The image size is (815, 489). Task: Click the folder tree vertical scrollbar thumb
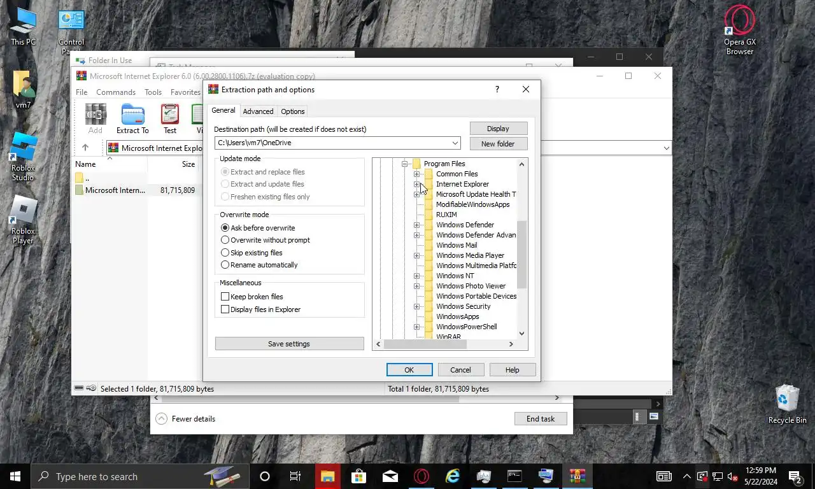tap(521, 255)
